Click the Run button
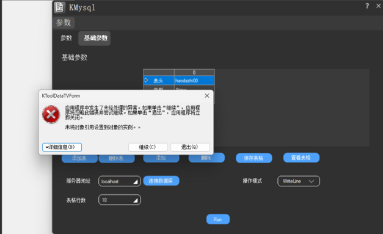 (218, 219)
